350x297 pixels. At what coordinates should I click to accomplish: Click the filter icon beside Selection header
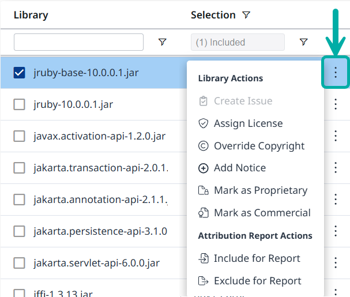pyautogui.click(x=246, y=15)
